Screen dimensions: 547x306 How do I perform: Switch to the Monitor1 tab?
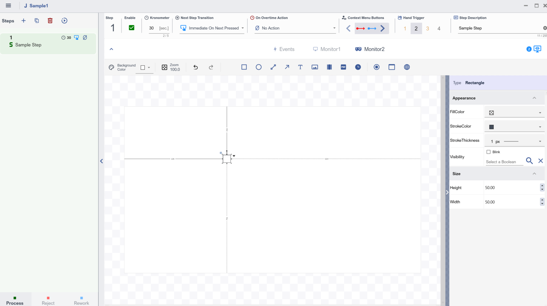click(327, 49)
